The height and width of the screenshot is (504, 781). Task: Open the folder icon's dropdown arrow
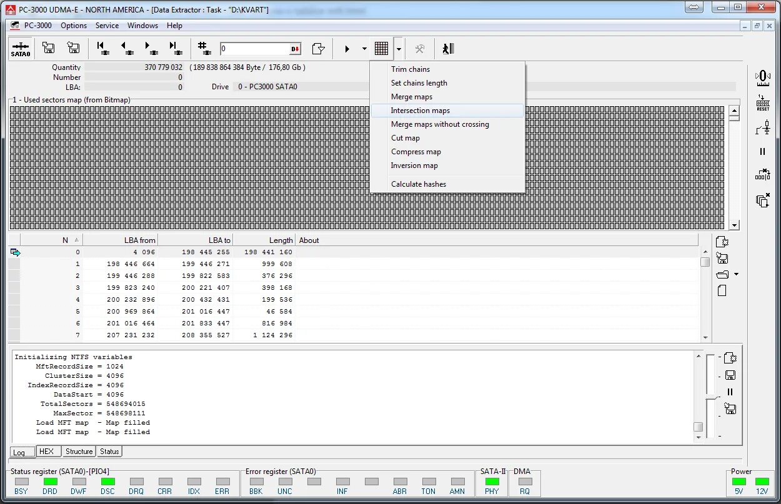[737, 275]
